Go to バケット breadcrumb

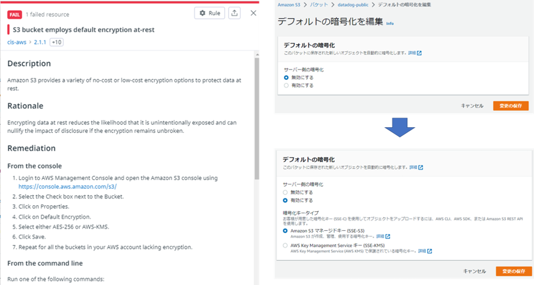pyautogui.click(x=319, y=5)
